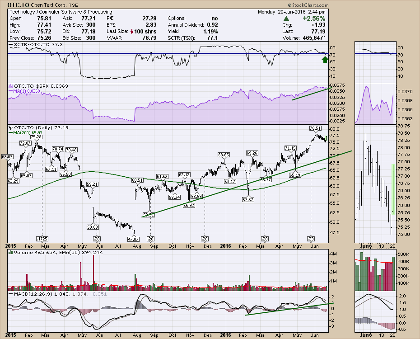This screenshot has width=420, height=339.
Task: Click the Technology / Computer Software & Processing label
Action: (61, 12)
